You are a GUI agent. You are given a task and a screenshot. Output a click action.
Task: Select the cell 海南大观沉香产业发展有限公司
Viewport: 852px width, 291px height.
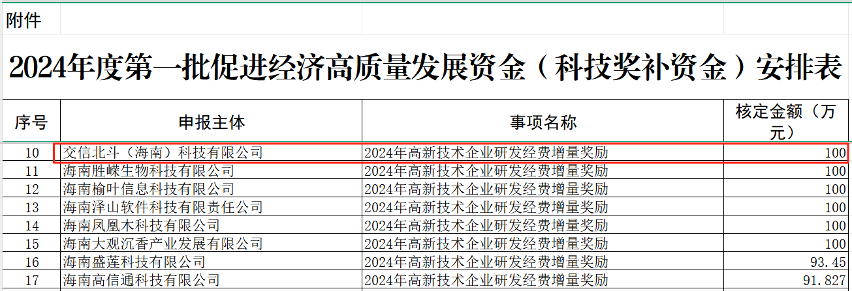tap(211, 244)
